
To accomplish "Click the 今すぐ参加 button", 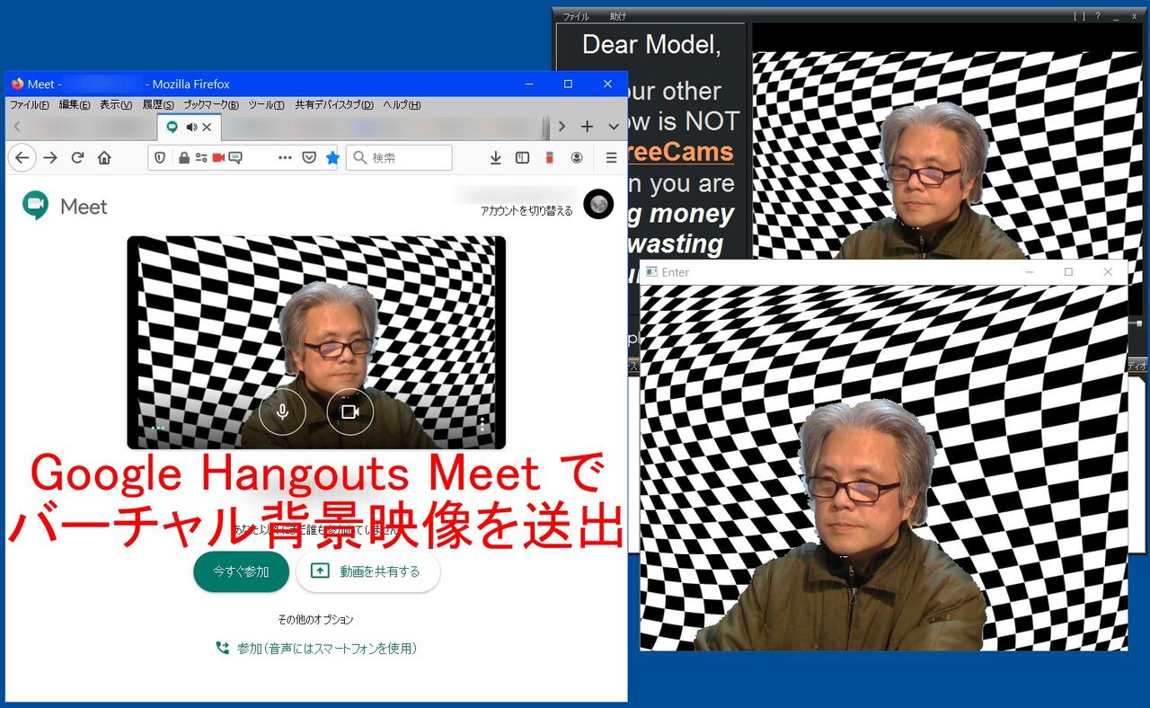I will click(x=241, y=571).
